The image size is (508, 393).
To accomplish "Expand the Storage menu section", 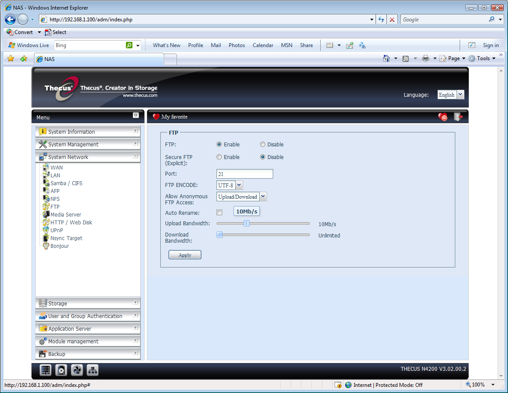I will point(88,303).
